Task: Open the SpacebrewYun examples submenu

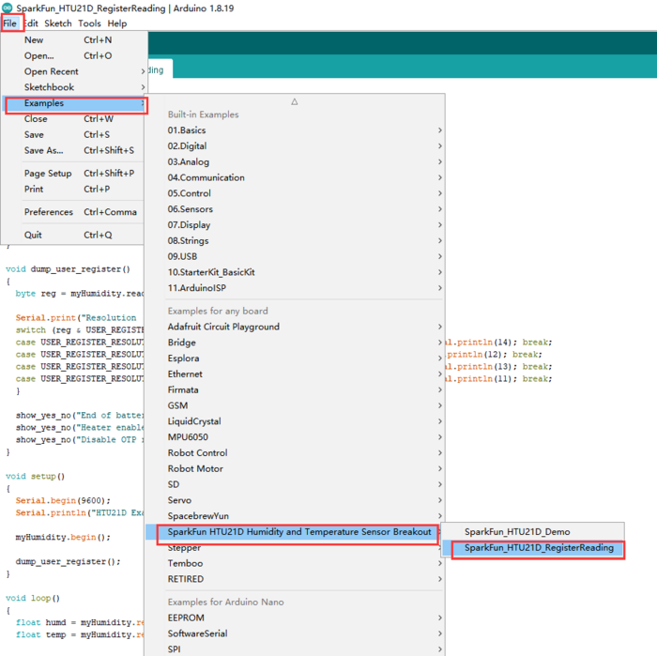Action: [x=295, y=516]
